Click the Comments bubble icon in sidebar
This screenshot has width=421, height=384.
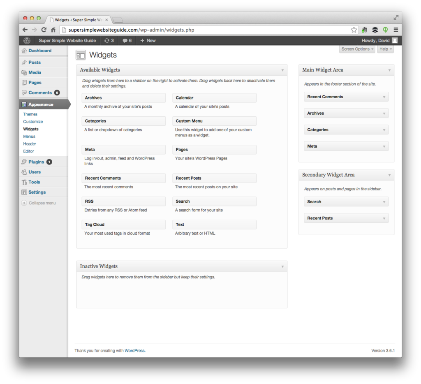point(24,93)
